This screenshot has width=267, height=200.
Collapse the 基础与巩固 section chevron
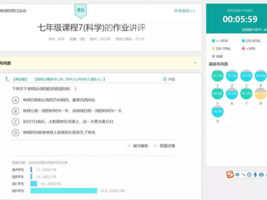pyautogui.click(x=195, y=63)
